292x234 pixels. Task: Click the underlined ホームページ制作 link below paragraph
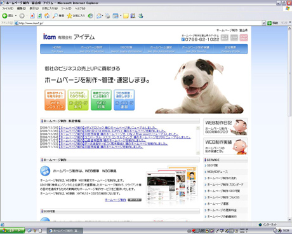coord(116,200)
